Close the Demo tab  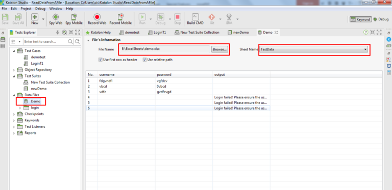(x=276, y=33)
